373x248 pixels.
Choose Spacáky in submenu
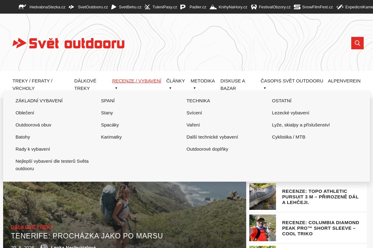pyautogui.click(x=110, y=125)
